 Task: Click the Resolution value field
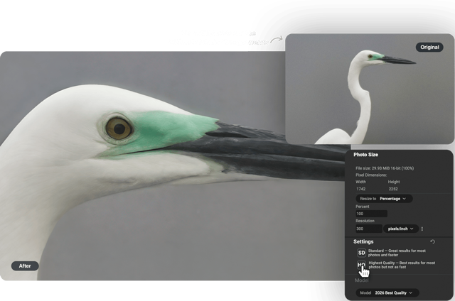click(368, 229)
